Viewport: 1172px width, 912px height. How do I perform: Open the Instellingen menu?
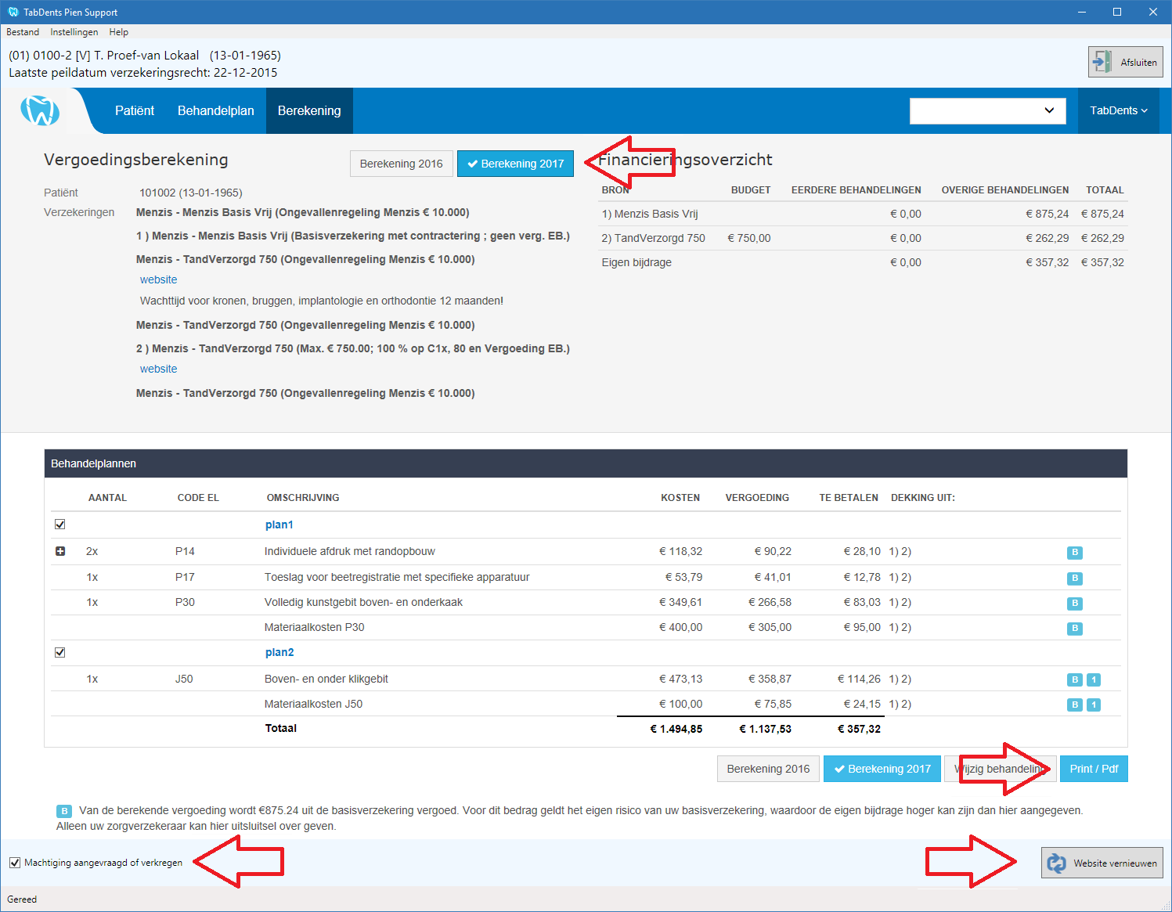(74, 32)
